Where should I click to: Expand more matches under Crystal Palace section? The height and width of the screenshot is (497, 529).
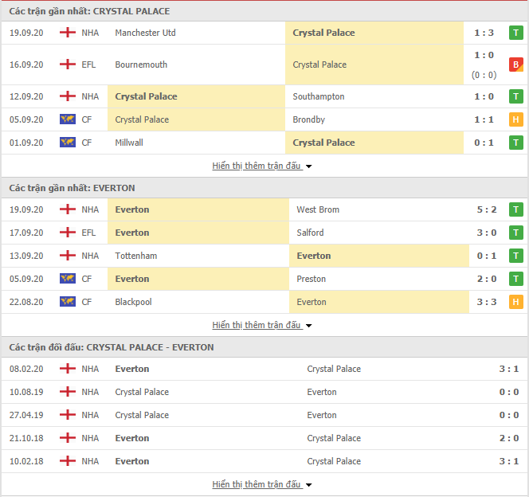pos(262,166)
